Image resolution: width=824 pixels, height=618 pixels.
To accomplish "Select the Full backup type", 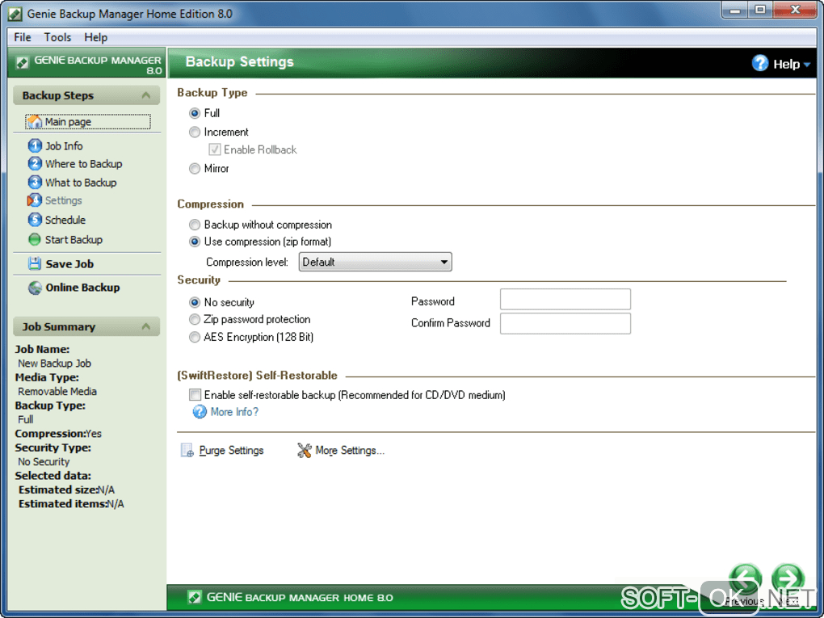I will click(x=195, y=113).
